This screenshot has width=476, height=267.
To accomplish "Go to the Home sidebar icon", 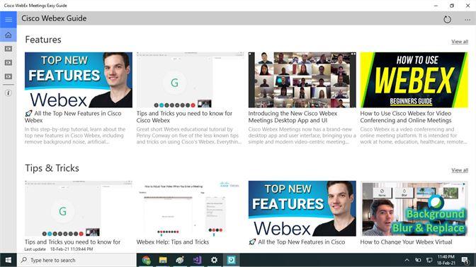I will click(x=8, y=35).
